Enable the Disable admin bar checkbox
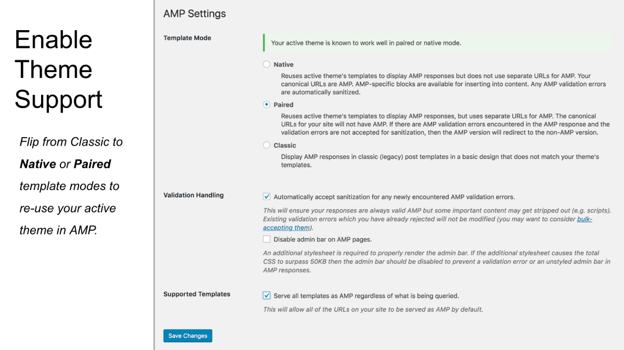The height and width of the screenshot is (350, 624). [x=267, y=239]
